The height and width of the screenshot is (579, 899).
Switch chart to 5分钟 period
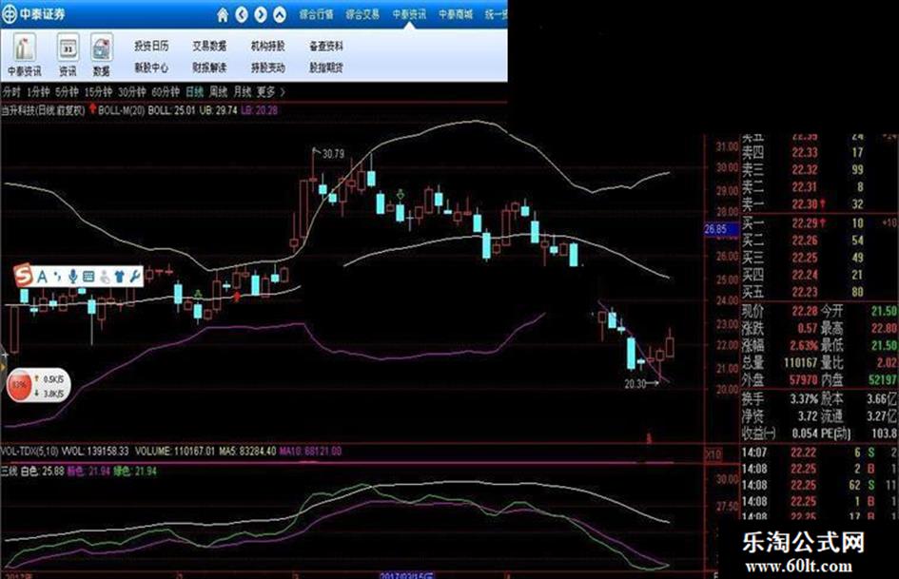(x=68, y=91)
